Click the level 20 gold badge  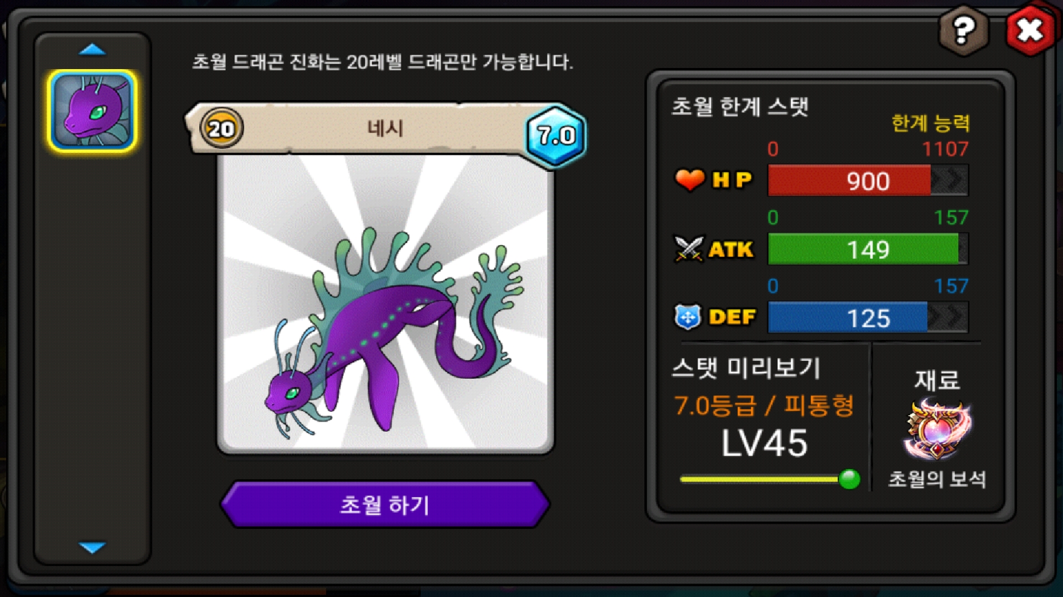click(x=221, y=129)
